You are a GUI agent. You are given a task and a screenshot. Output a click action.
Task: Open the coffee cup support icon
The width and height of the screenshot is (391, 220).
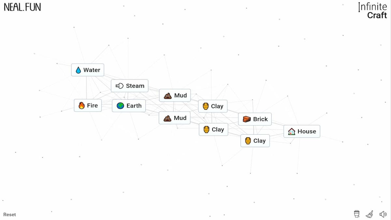coord(356,214)
